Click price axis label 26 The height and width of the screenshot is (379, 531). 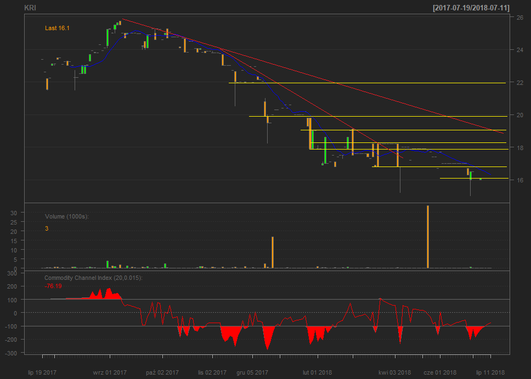(x=520, y=18)
